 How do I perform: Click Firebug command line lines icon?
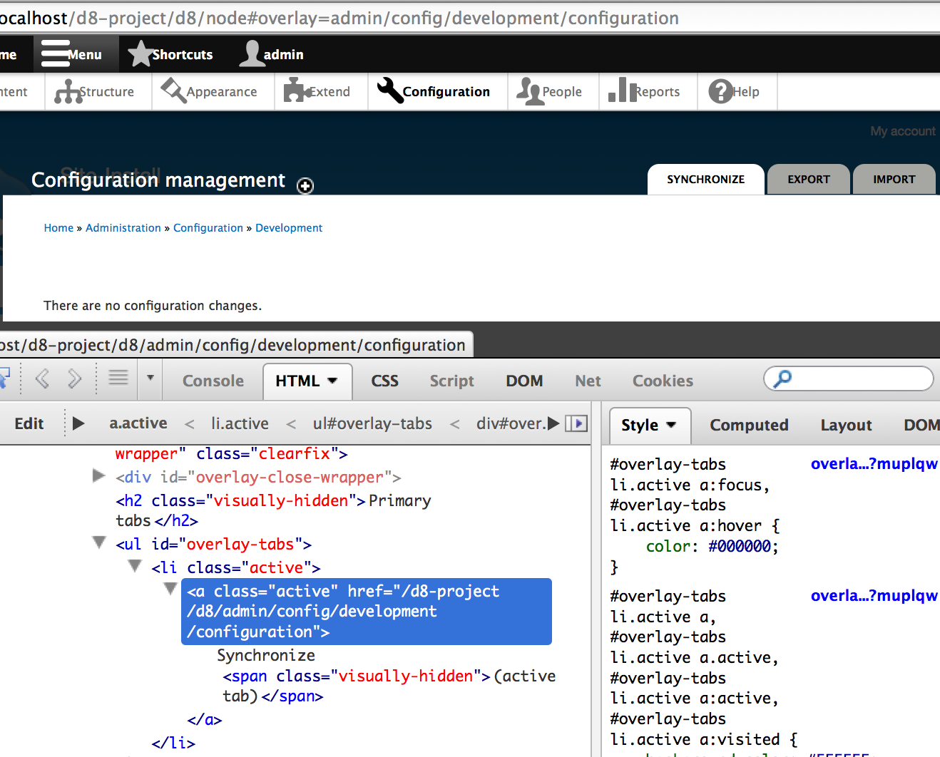point(118,377)
